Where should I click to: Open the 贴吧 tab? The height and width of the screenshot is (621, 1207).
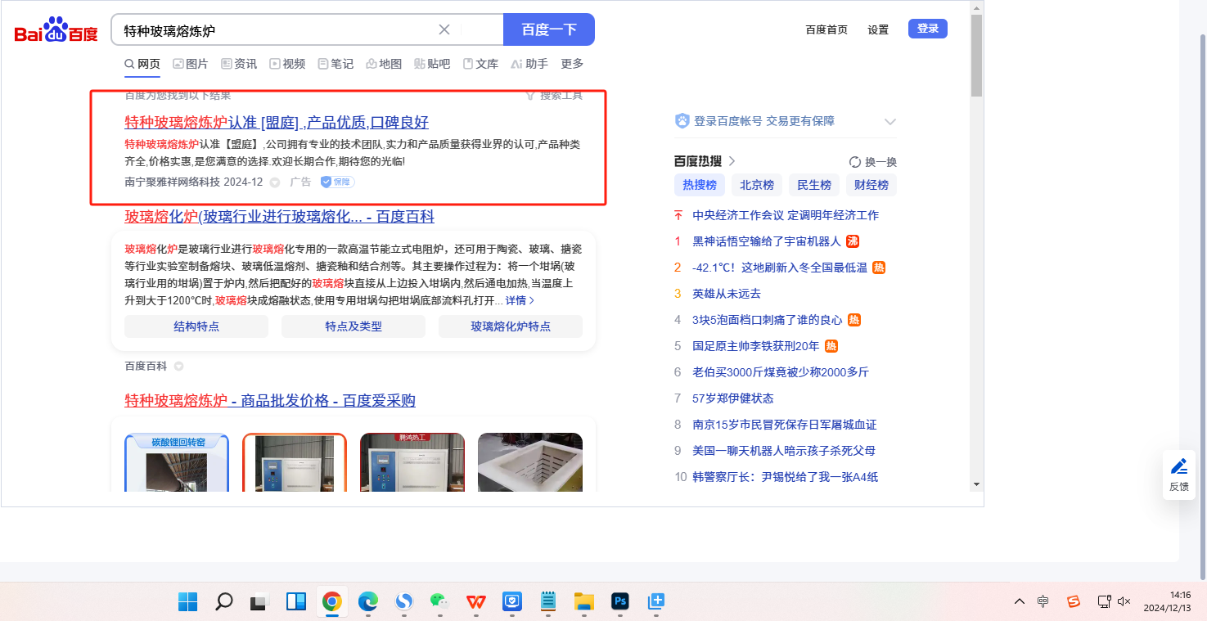[432, 64]
